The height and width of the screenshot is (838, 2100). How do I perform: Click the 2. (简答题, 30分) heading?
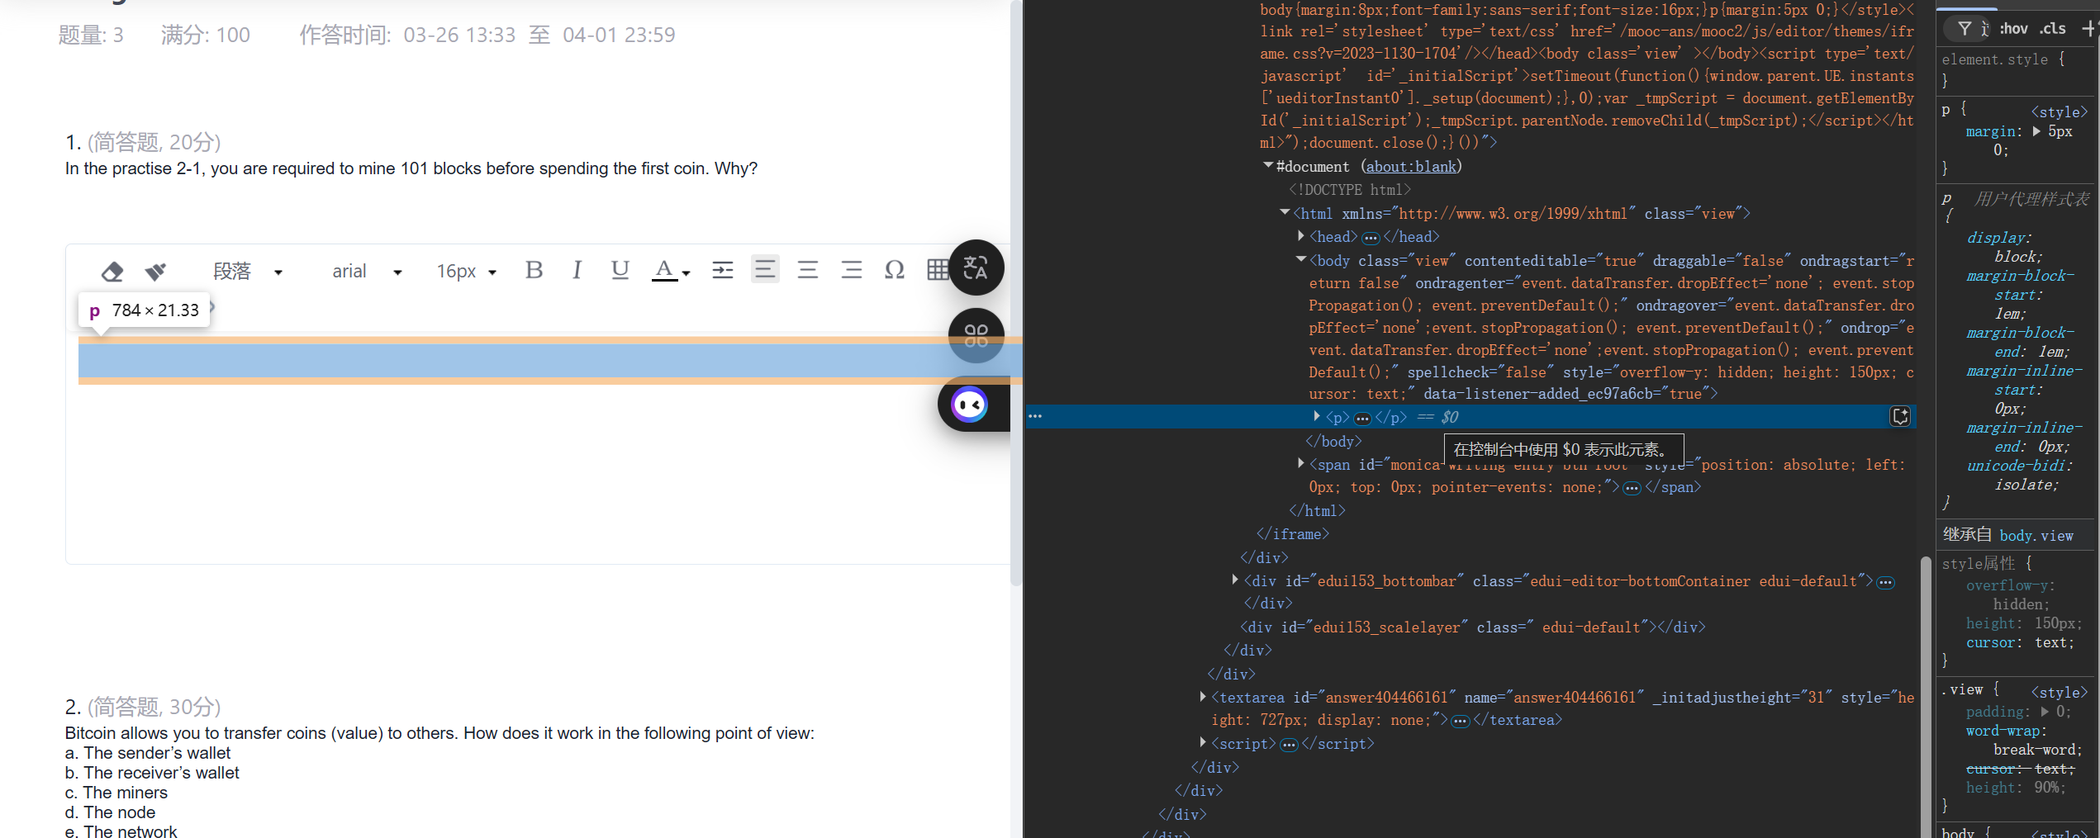[143, 707]
